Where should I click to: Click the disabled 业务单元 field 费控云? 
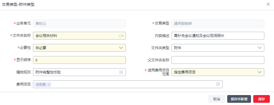pyautogui.click(x=79, y=23)
